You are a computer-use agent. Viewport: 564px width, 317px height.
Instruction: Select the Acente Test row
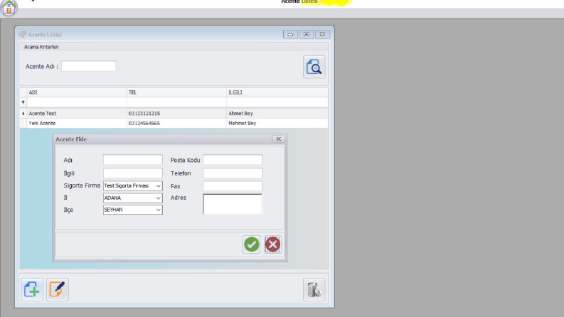[174, 114]
